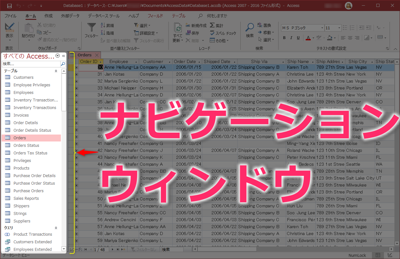Viewport: 400px width, 259px height.
Task: Open the 外部データ ribbon tab
Action: 70,16
